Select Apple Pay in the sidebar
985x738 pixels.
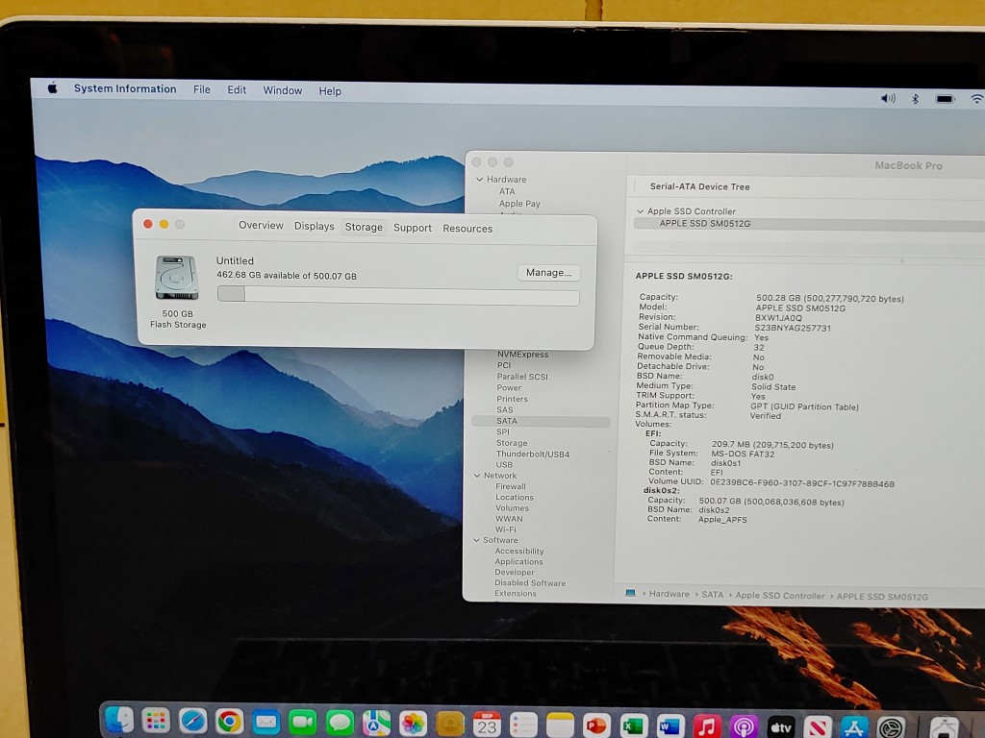[x=519, y=204]
